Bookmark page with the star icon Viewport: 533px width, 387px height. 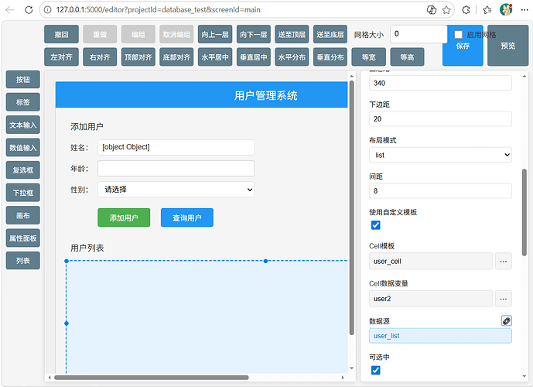[446, 10]
